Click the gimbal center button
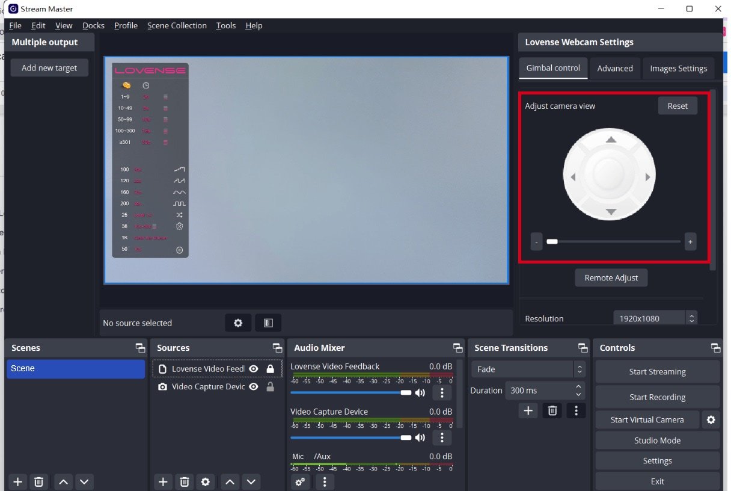The width and height of the screenshot is (731, 491). click(x=610, y=175)
